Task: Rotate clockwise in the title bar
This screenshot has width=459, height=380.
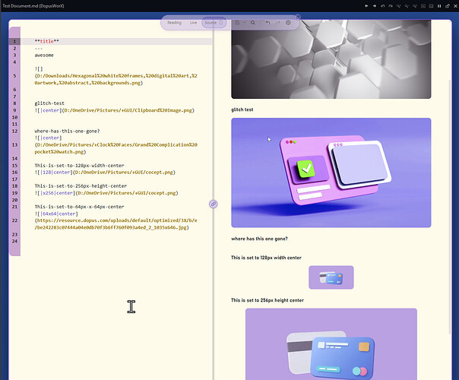Action: click(x=391, y=6)
